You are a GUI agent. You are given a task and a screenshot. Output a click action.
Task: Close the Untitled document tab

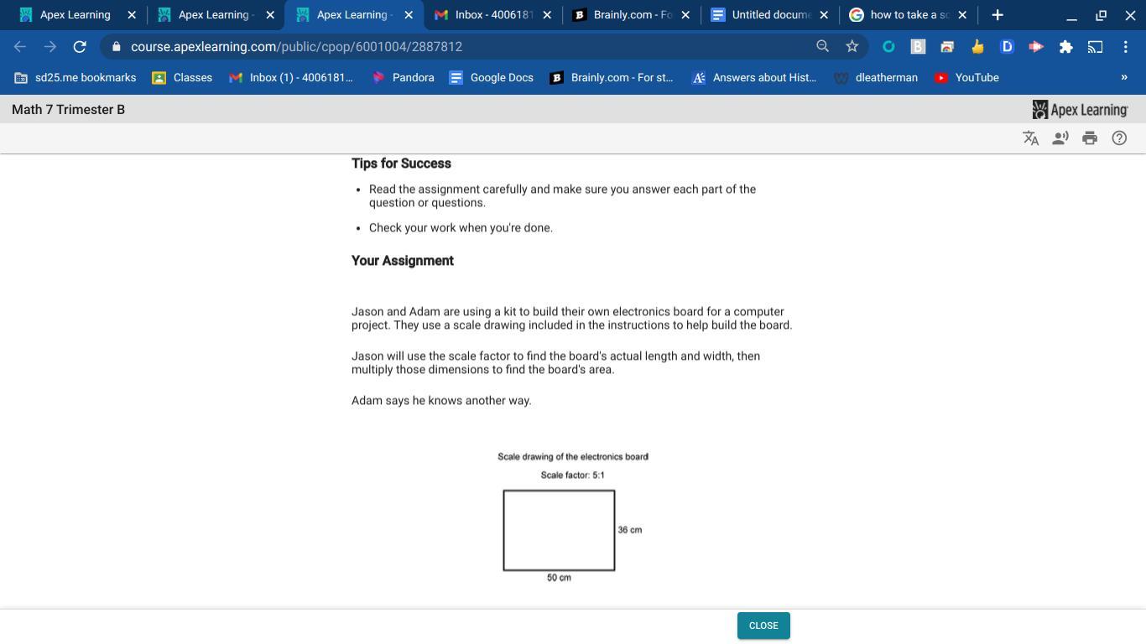pos(824,15)
